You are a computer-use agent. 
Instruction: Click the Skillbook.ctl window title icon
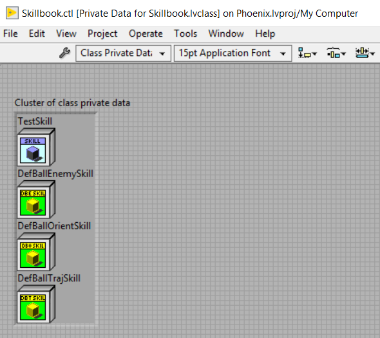12,13
